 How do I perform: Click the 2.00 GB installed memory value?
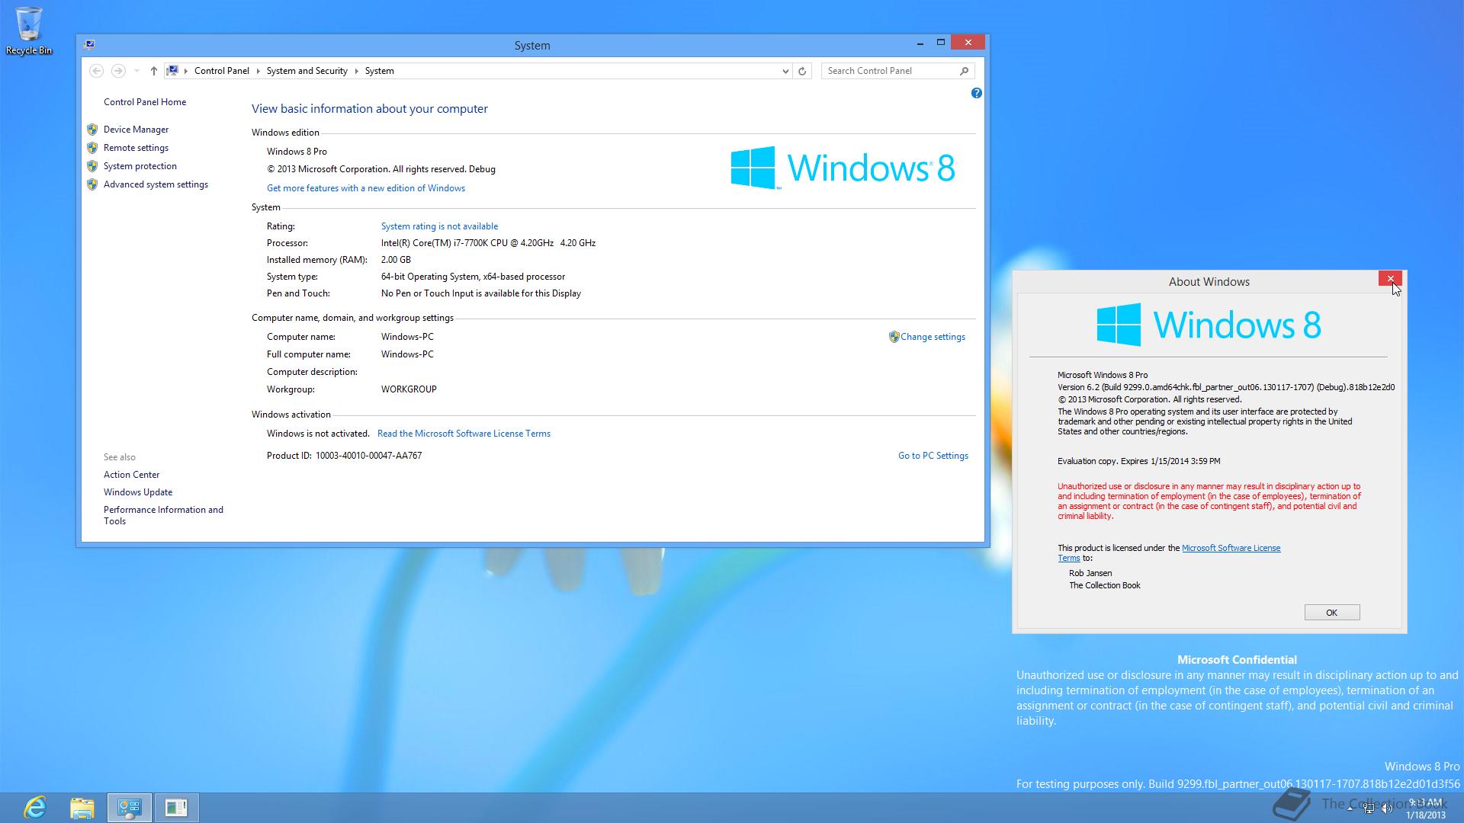tap(396, 260)
